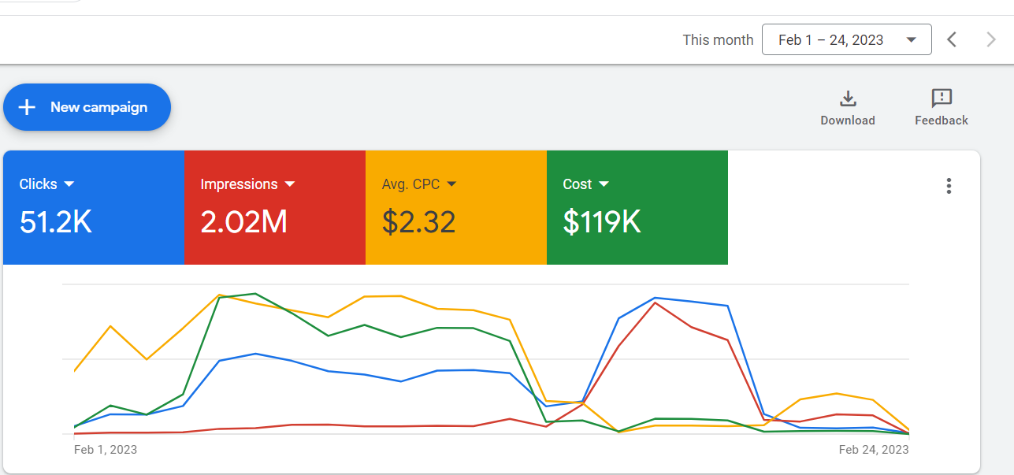Click the plus icon on New campaign button
This screenshot has height=475, width=1014.
(x=26, y=107)
